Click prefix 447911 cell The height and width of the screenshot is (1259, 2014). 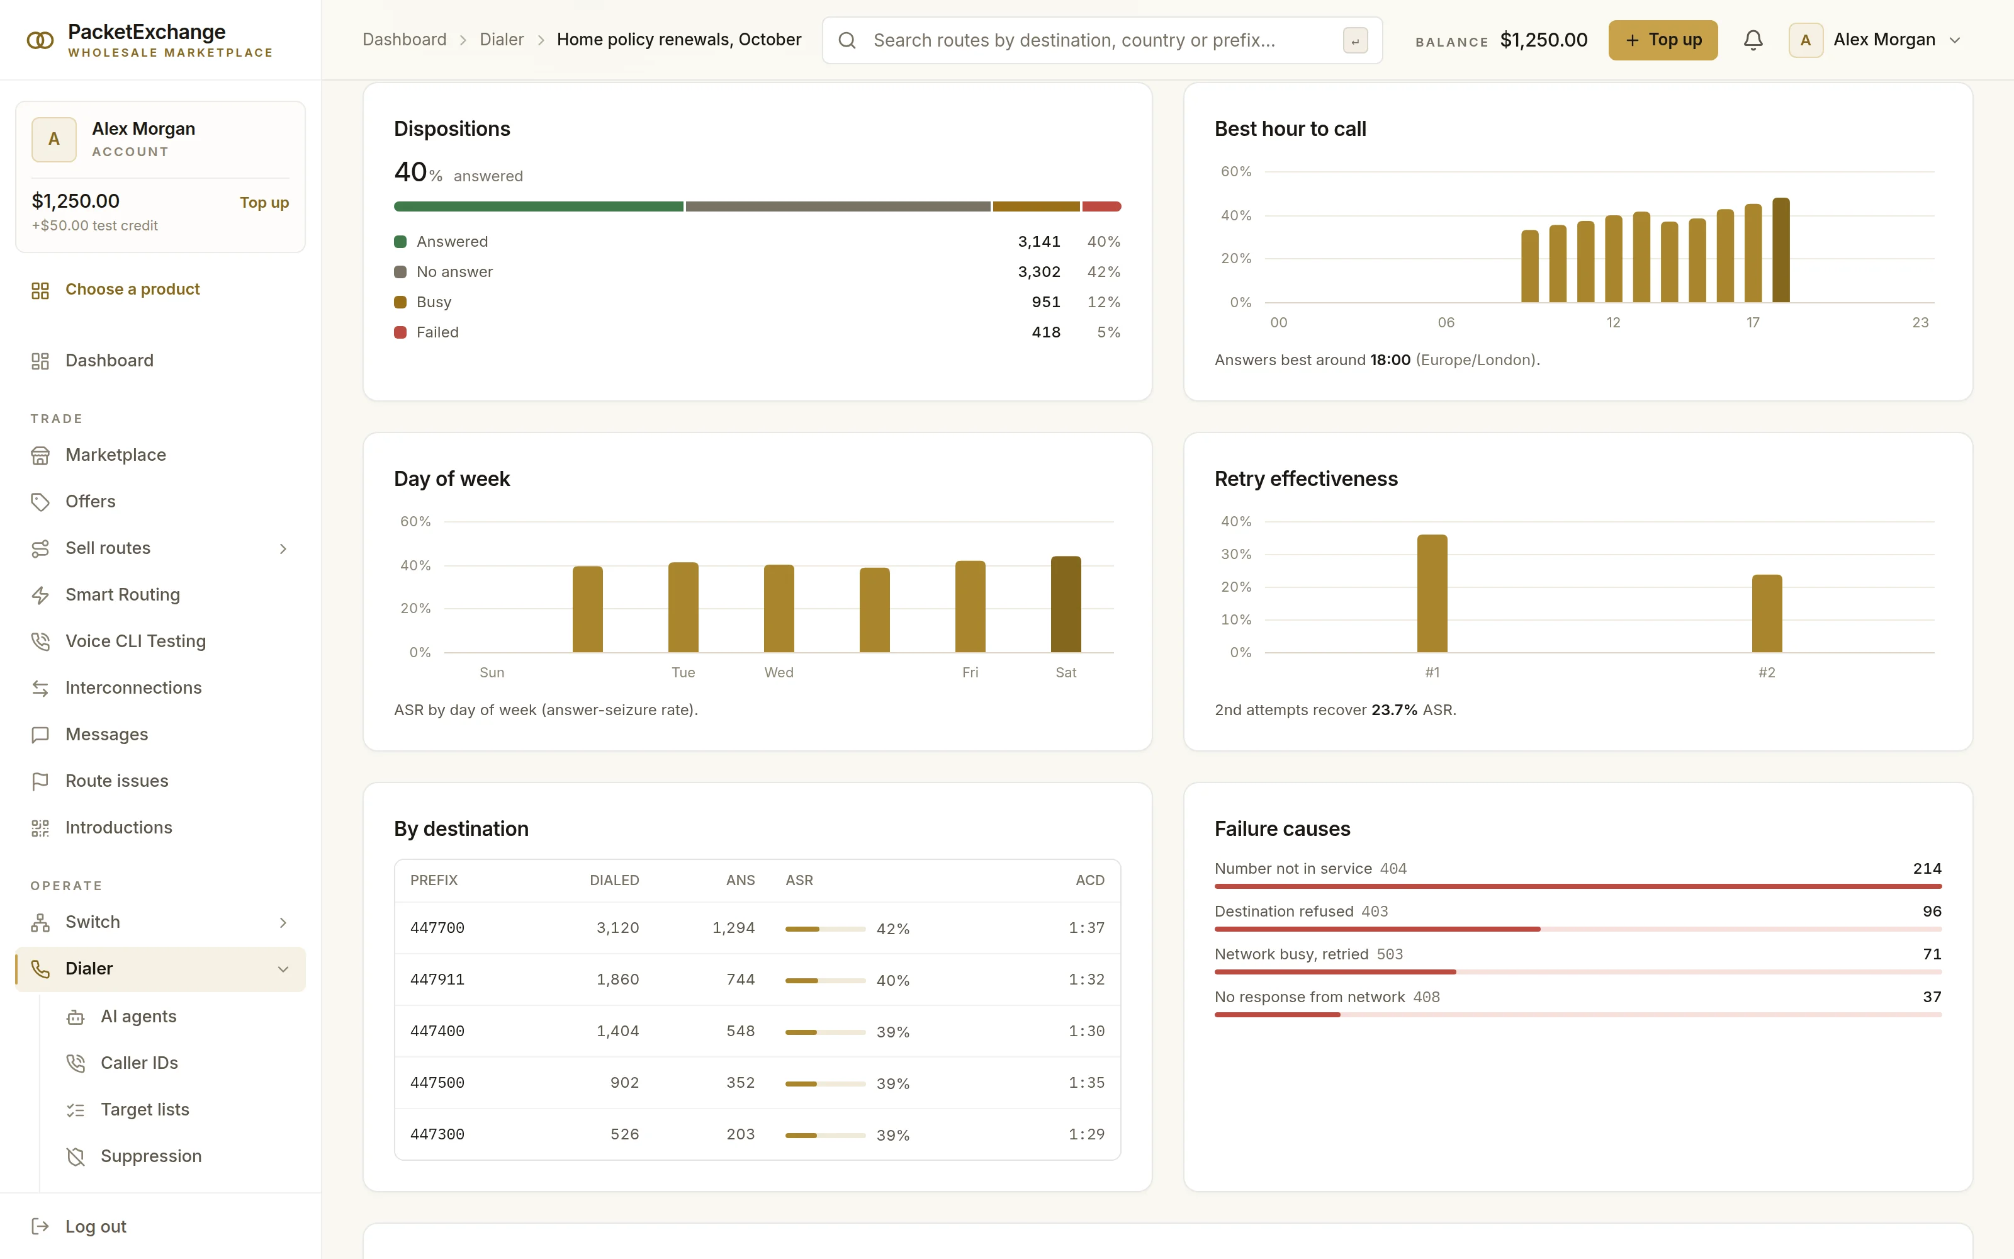click(x=437, y=980)
